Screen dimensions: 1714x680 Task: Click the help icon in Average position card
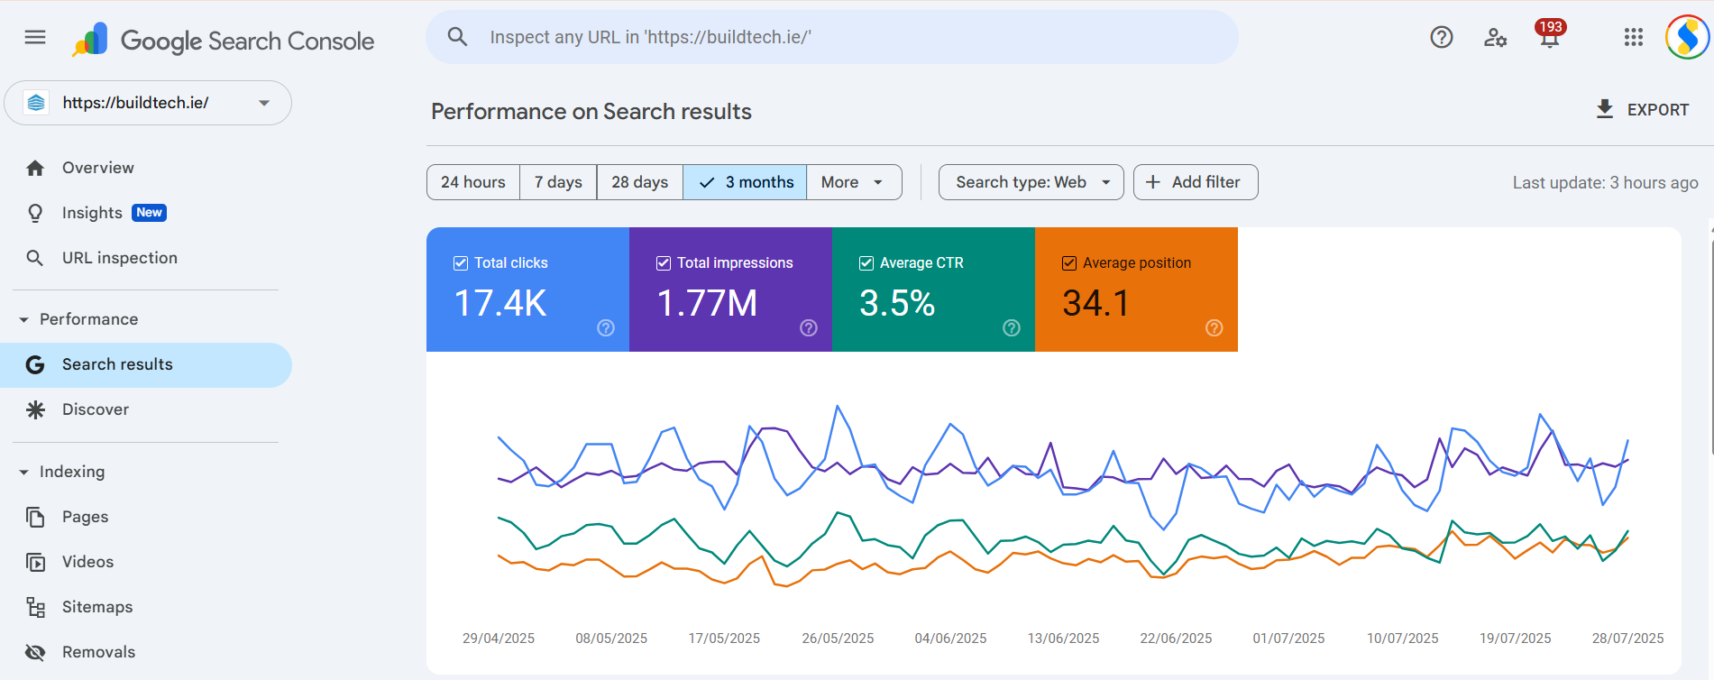coord(1214,327)
